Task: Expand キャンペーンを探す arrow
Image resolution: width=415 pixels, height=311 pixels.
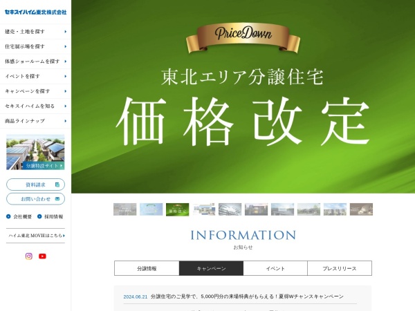Action: (66, 91)
